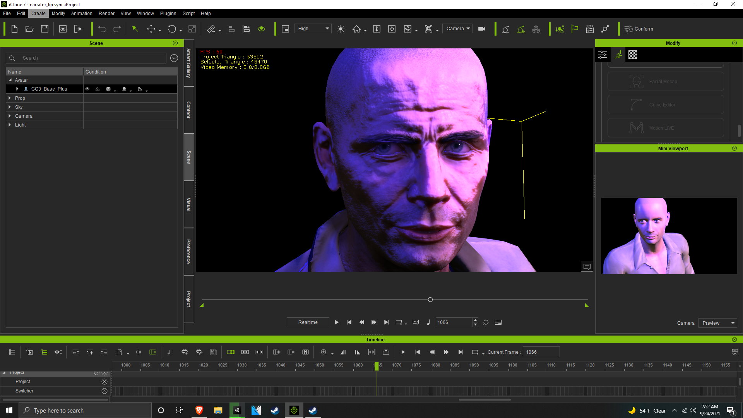Viewport: 743px width, 418px height.
Task: Open the Animation menu
Action: [82, 14]
